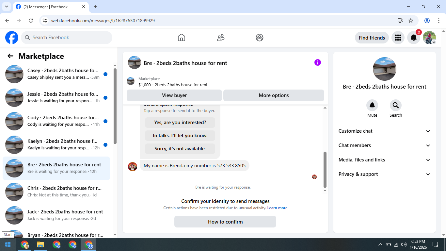Show hidden system tray icons
The image size is (446, 251).
coord(380,244)
